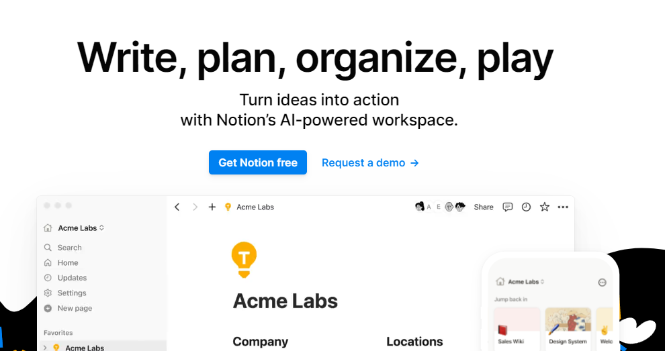Click the Get Notion free button
Screen dimensions: 665x351
(x=257, y=162)
